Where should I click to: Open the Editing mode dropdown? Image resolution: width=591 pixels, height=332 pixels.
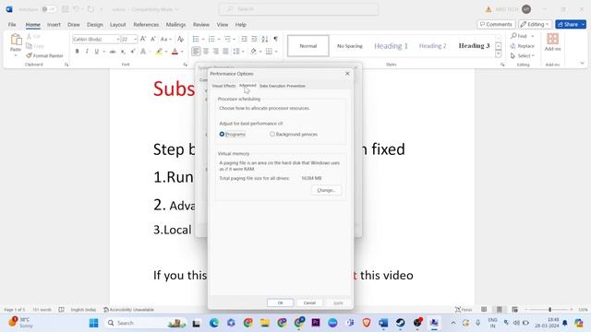pyautogui.click(x=535, y=25)
